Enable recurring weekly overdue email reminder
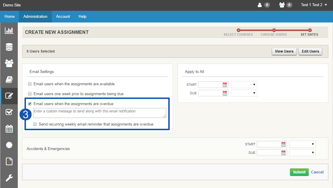 tap(35, 124)
